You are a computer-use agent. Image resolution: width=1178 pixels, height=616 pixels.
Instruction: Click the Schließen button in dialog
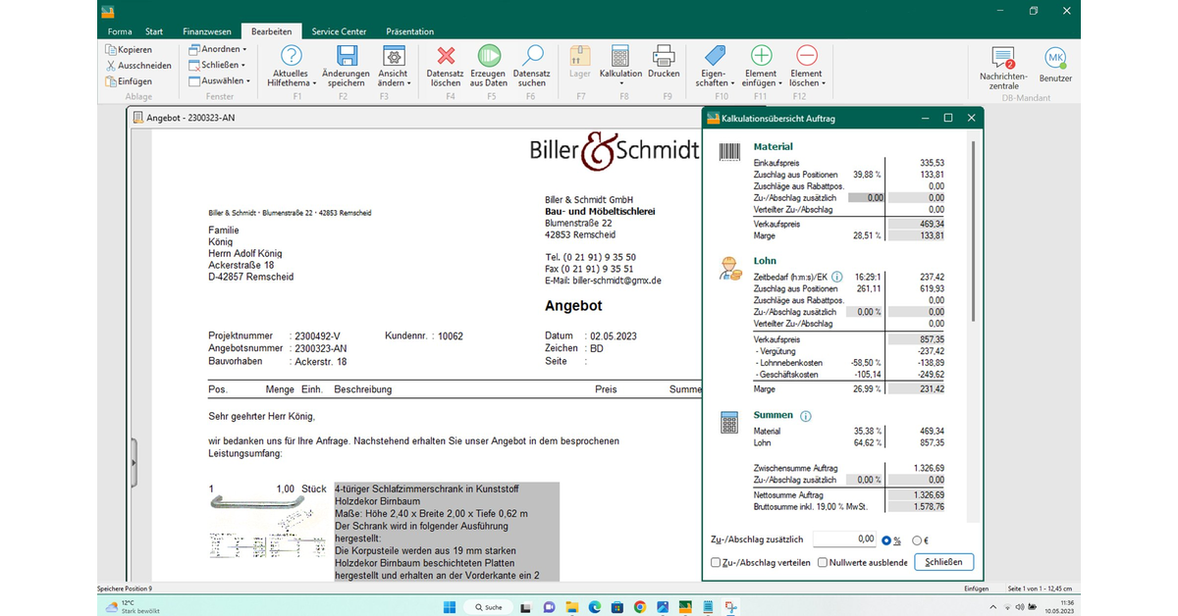click(x=944, y=562)
